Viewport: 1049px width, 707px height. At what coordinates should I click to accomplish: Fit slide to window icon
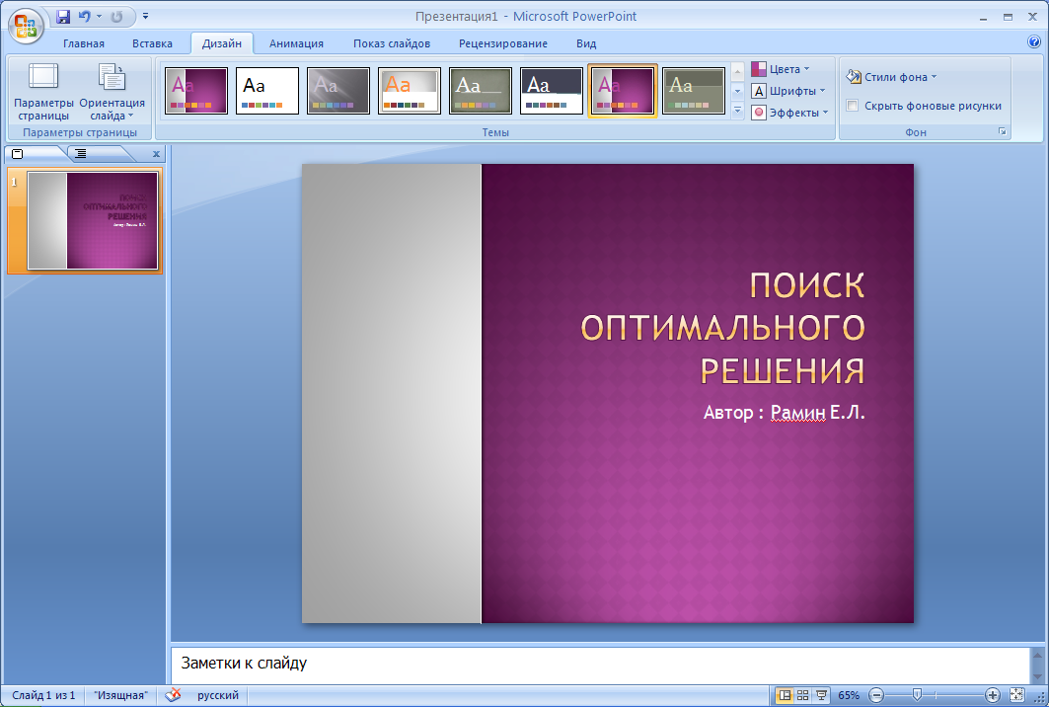pos(1016,695)
